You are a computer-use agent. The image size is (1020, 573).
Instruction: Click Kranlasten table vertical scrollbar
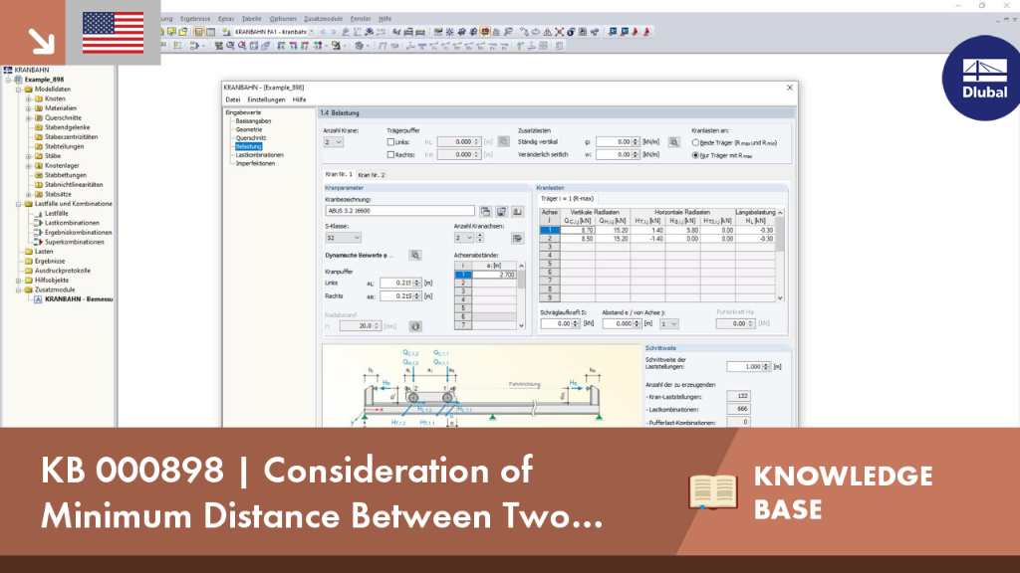(780, 256)
